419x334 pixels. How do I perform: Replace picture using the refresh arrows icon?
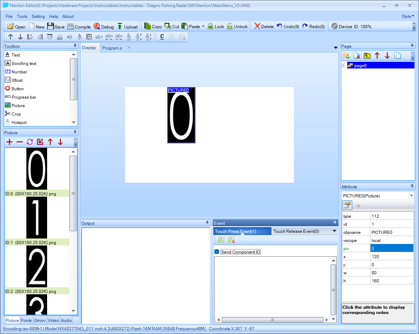pyautogui.click(x=30, y=142)
